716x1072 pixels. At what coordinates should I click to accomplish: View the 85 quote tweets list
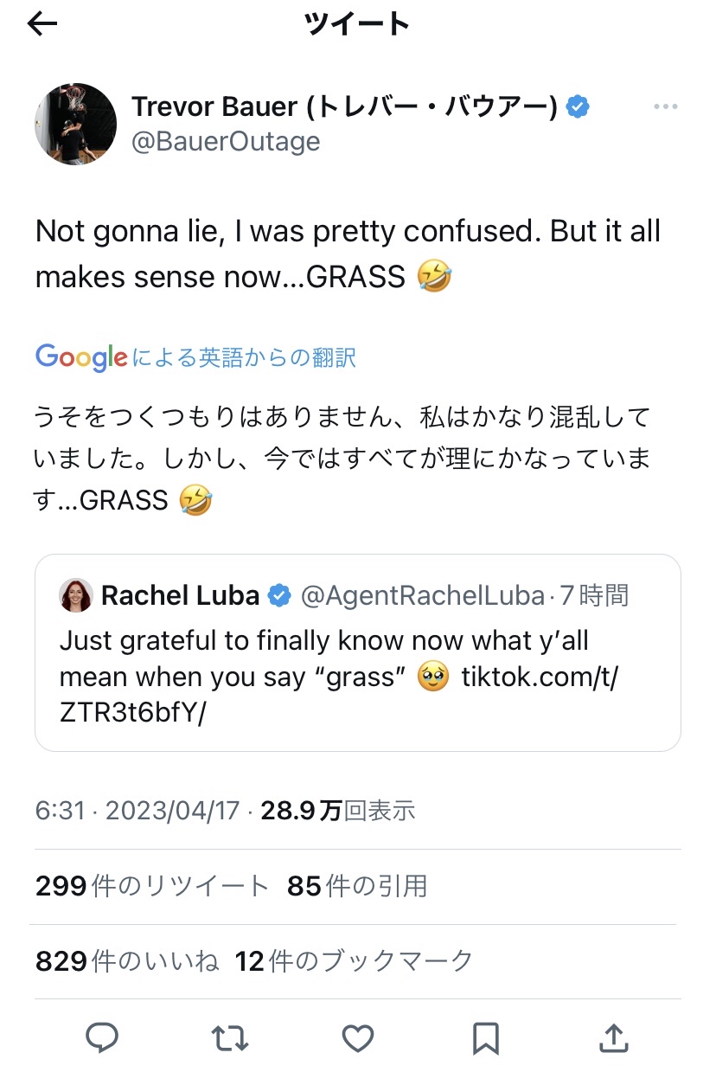tap(356, 886)
